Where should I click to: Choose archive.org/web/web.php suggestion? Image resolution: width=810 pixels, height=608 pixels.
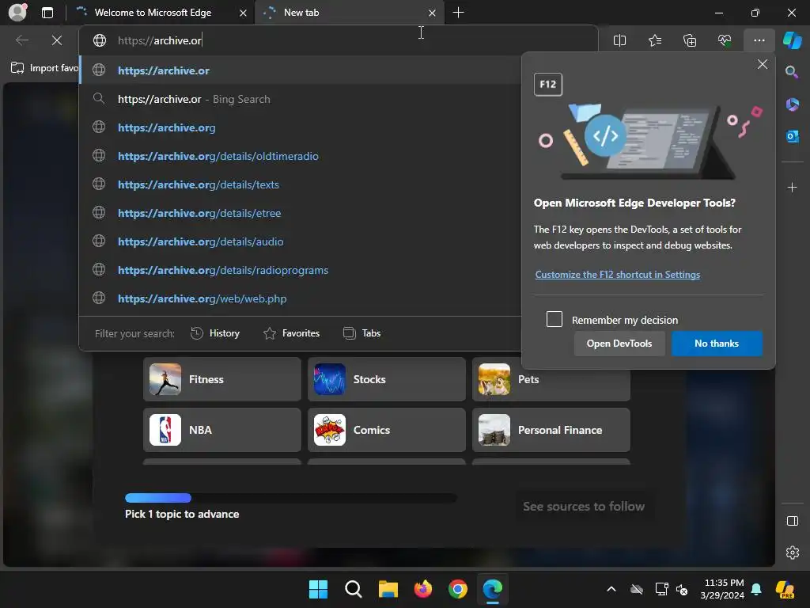tap(300, 298)
